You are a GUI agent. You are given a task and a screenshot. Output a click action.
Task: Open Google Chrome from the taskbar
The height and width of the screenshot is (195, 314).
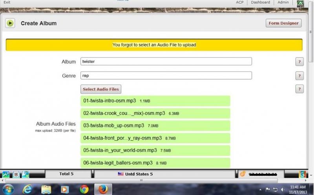[84, 189]
